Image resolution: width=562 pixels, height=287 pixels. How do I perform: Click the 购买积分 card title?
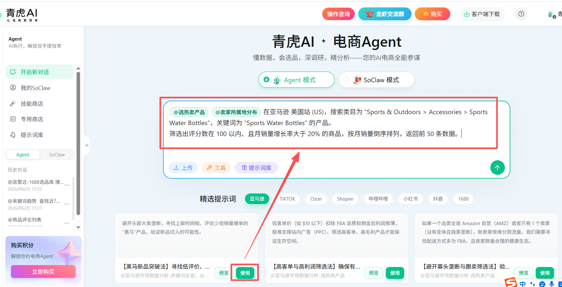[22, 245]
